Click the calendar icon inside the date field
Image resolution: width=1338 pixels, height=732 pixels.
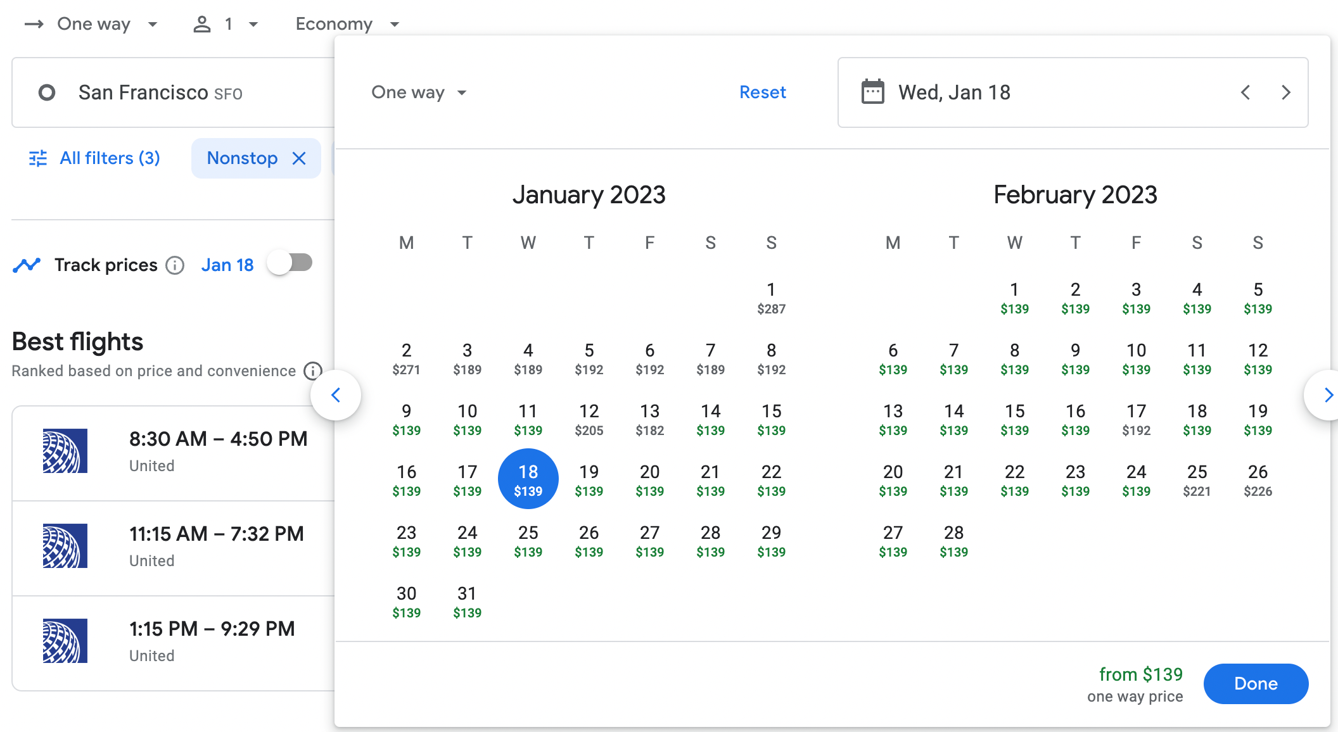click(x=872, y=92)
